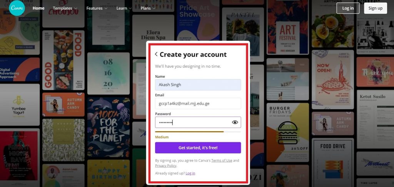Select the Home menu item
394x187 pixels.
[x=38, y=8]
